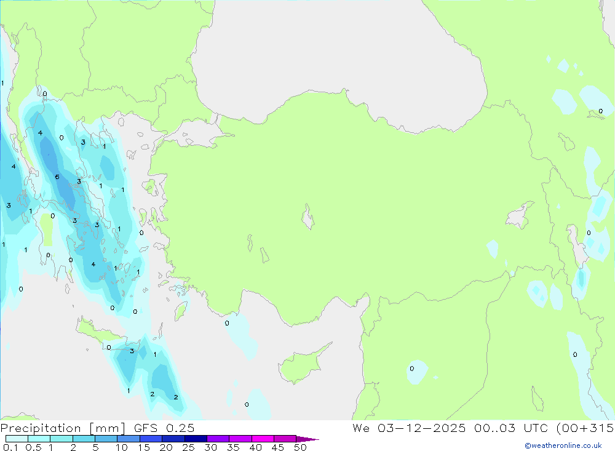The width and height of the screenshot is (615, 451).
Task: Select the 45–50 mm legend swatch
Action: point(285,439)
